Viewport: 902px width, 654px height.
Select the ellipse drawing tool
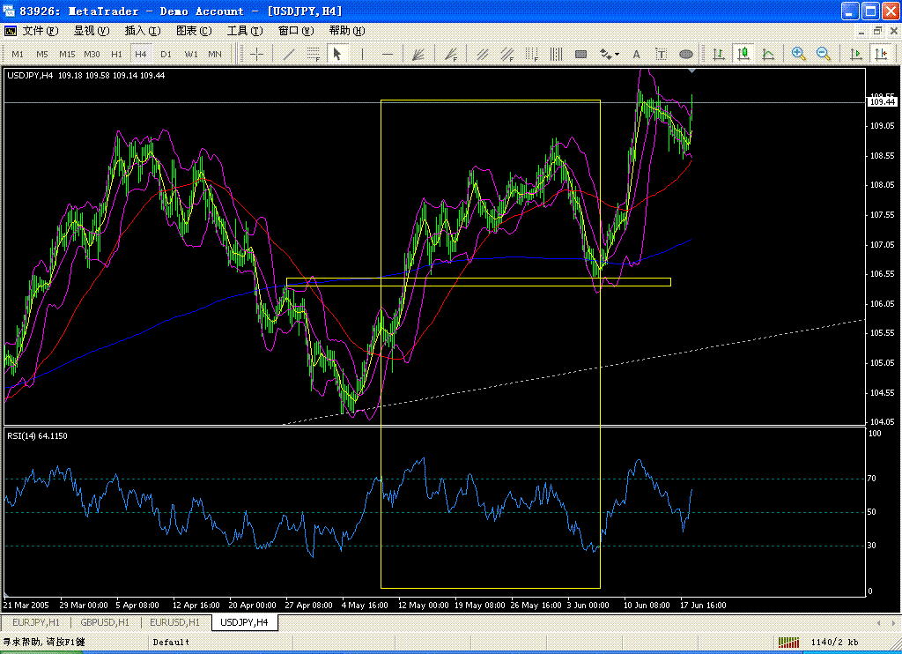[x=686, y=54]
